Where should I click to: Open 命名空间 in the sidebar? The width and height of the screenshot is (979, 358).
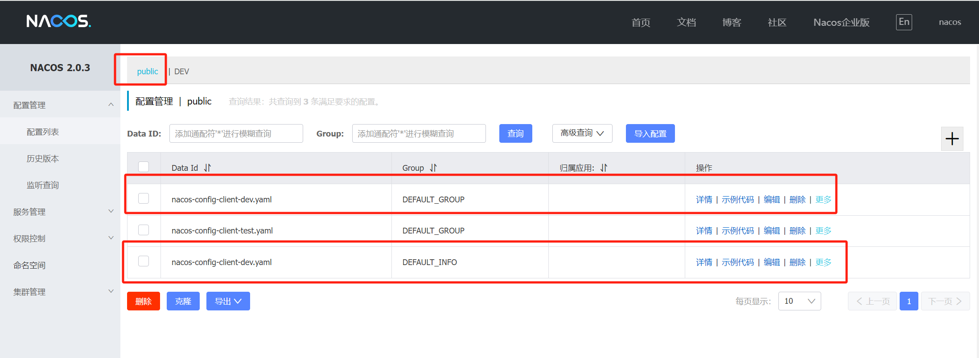(29, 265)
